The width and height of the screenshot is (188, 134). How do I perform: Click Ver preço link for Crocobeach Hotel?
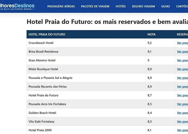click(182, 43)
